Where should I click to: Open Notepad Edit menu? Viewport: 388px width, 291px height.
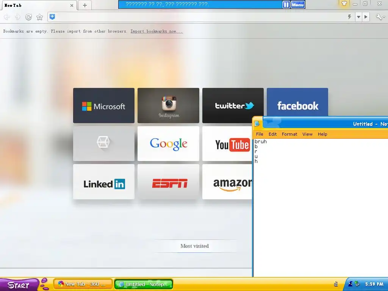[272, 134]
